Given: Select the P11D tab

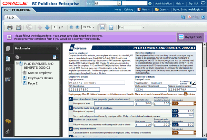Looking at the screenshot, I should (x=10, y=17).
